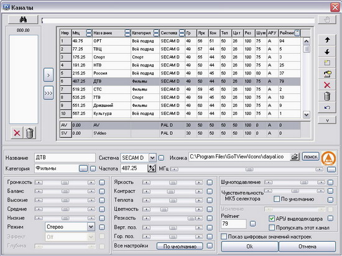Enable По умолчанию sensitivity checkbox
Image resolution: width=342 pixels, height=256 pixels.
coord(277,199)
